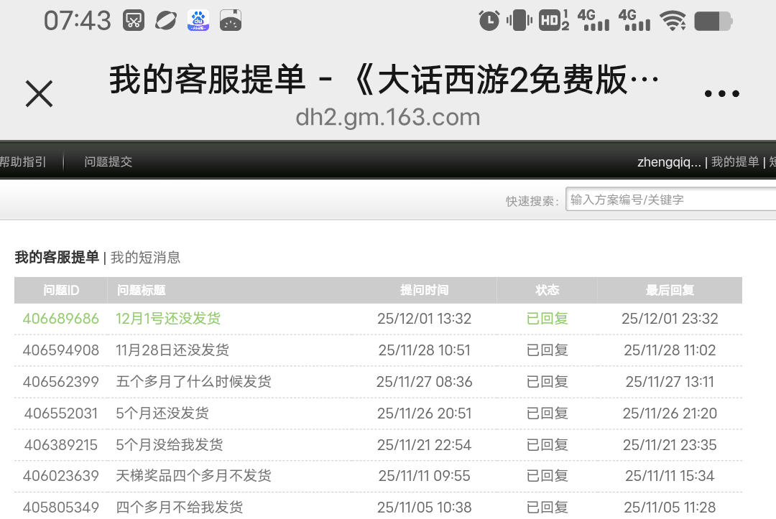Tap the alarm clock status icon

(x=489, y=20)
